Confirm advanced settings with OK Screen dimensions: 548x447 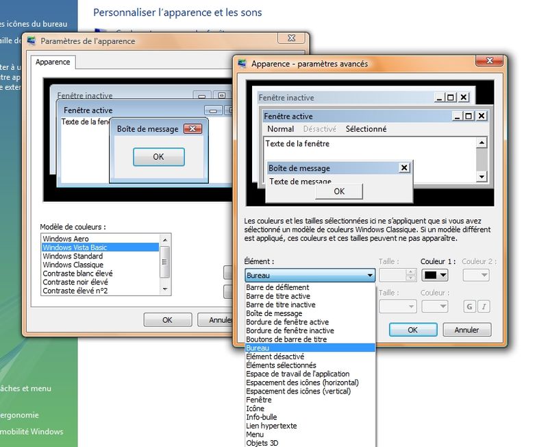(413, 330)
